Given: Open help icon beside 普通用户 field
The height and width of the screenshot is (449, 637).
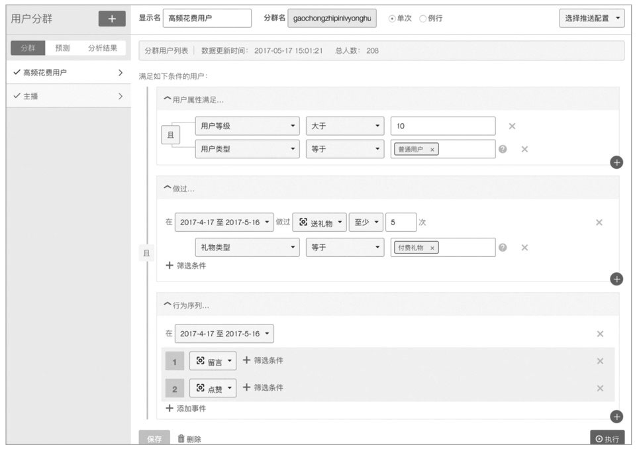Looking at the screenshot, I should tap(503, 149).
